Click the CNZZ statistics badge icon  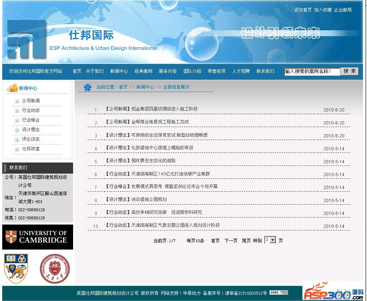tap(278, 293)
